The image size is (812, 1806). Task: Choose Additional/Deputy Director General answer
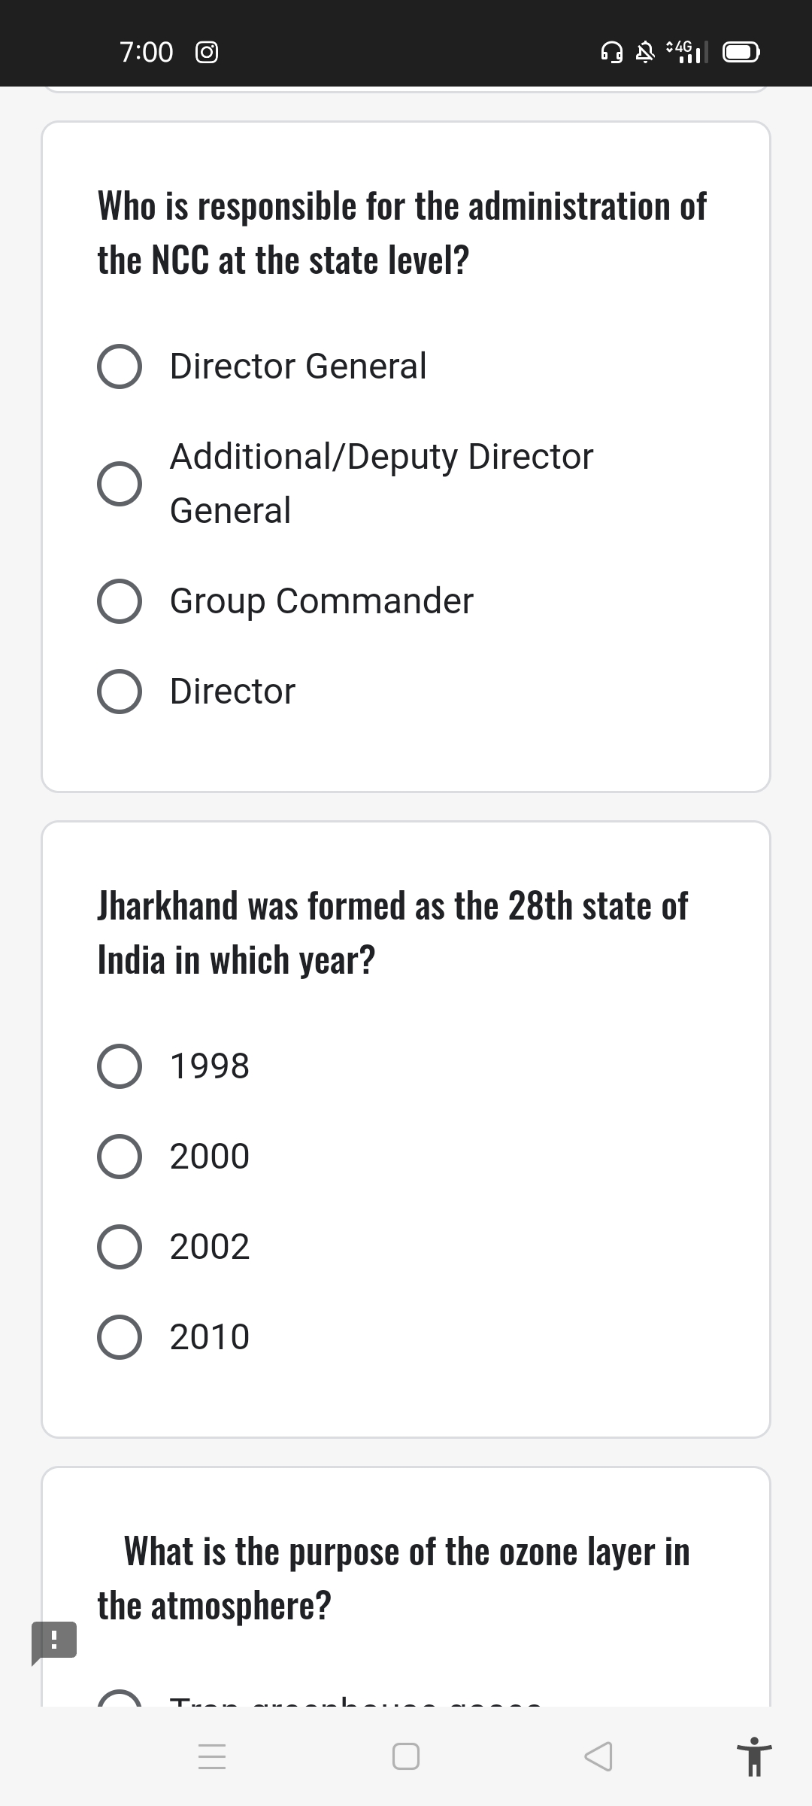click(x=120, y=484)
